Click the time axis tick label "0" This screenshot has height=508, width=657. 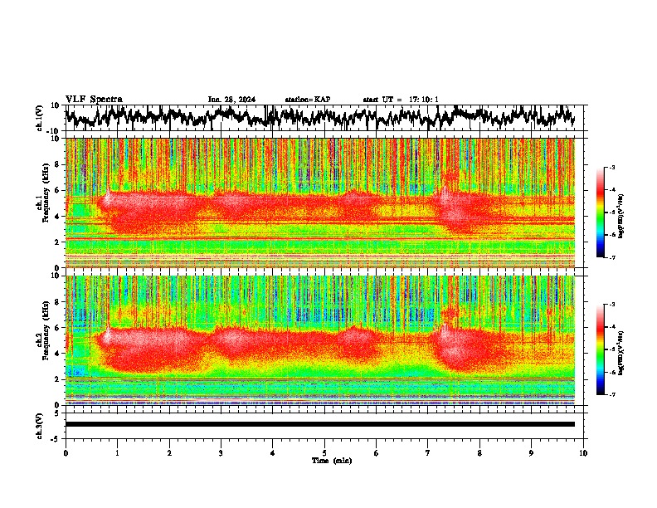tap(66, 453)
